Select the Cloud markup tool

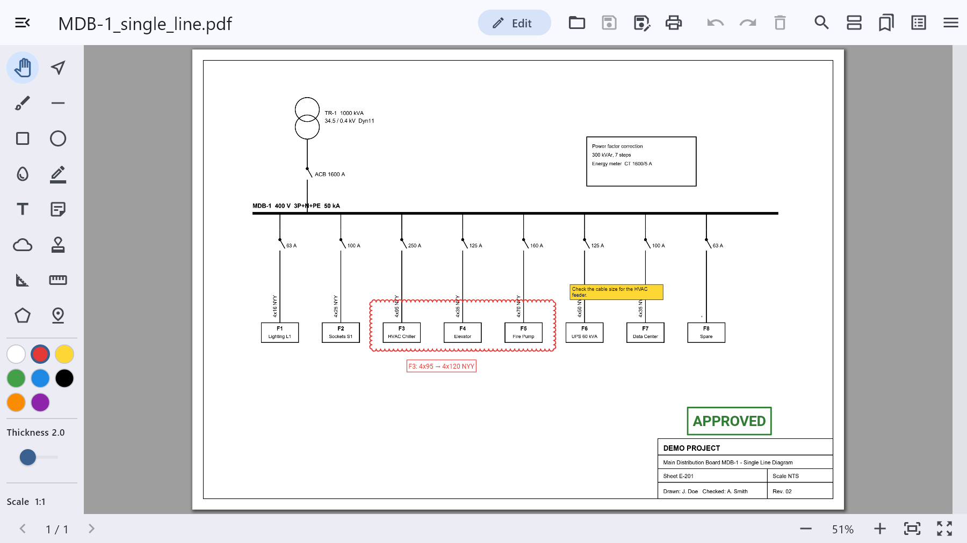point(23,245)
